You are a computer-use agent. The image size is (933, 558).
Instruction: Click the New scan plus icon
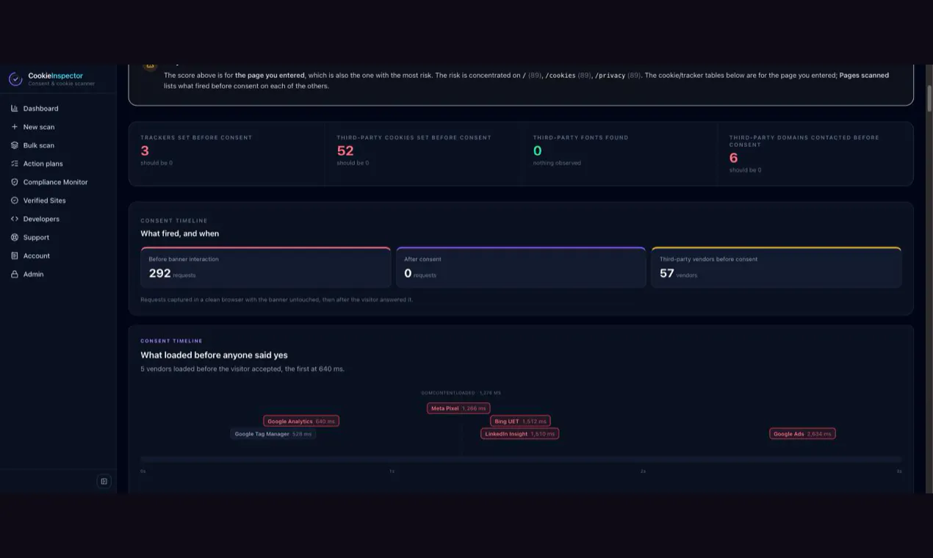tap(15, 127)
